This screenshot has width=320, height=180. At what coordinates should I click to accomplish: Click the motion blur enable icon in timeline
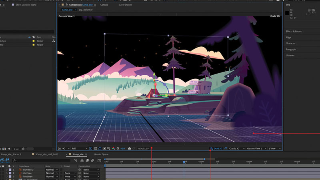92,160
